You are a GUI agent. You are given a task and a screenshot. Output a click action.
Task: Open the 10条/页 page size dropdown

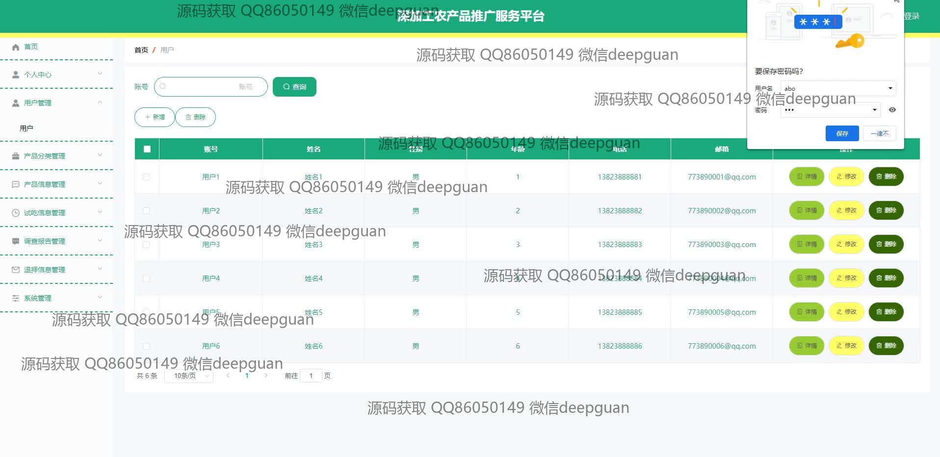tap(188, 376)
